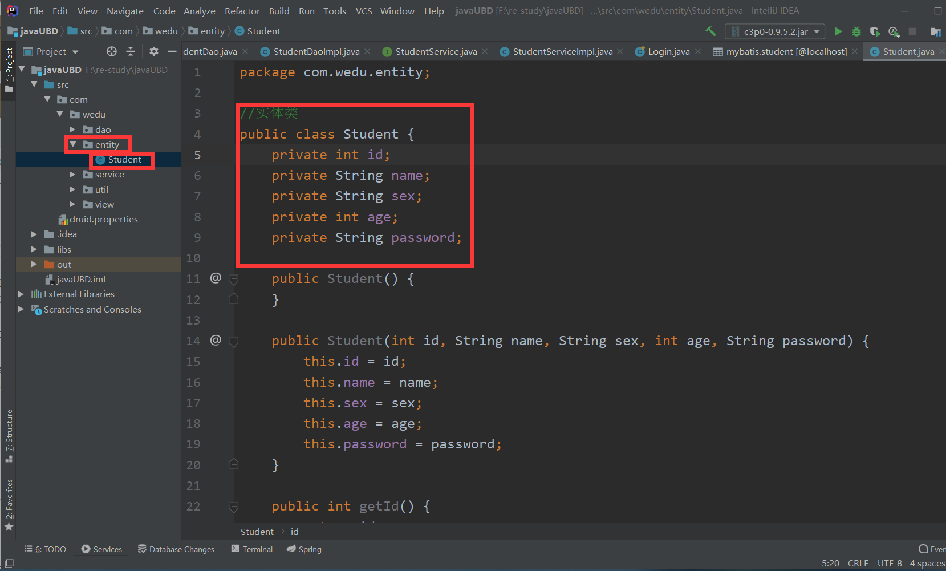The height and width of the screenshot is (571, 946).
Task: Click the gutter @ icon on line 14
Action: [x=216, y=340]
